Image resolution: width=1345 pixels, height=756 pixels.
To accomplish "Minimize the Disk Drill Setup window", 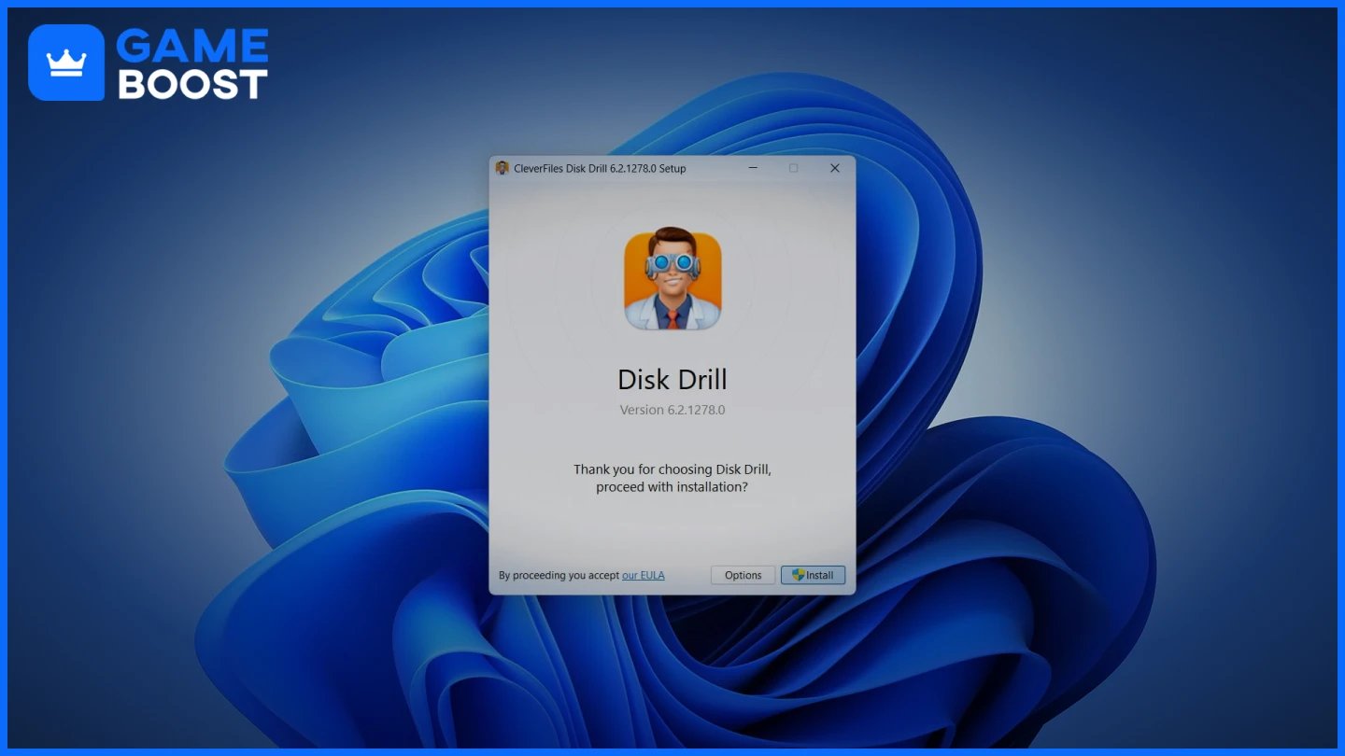I will pyautogui.click(x=753, y=168).
